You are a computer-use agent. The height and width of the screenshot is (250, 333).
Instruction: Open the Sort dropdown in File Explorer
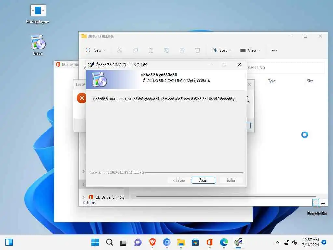point(221,50)
